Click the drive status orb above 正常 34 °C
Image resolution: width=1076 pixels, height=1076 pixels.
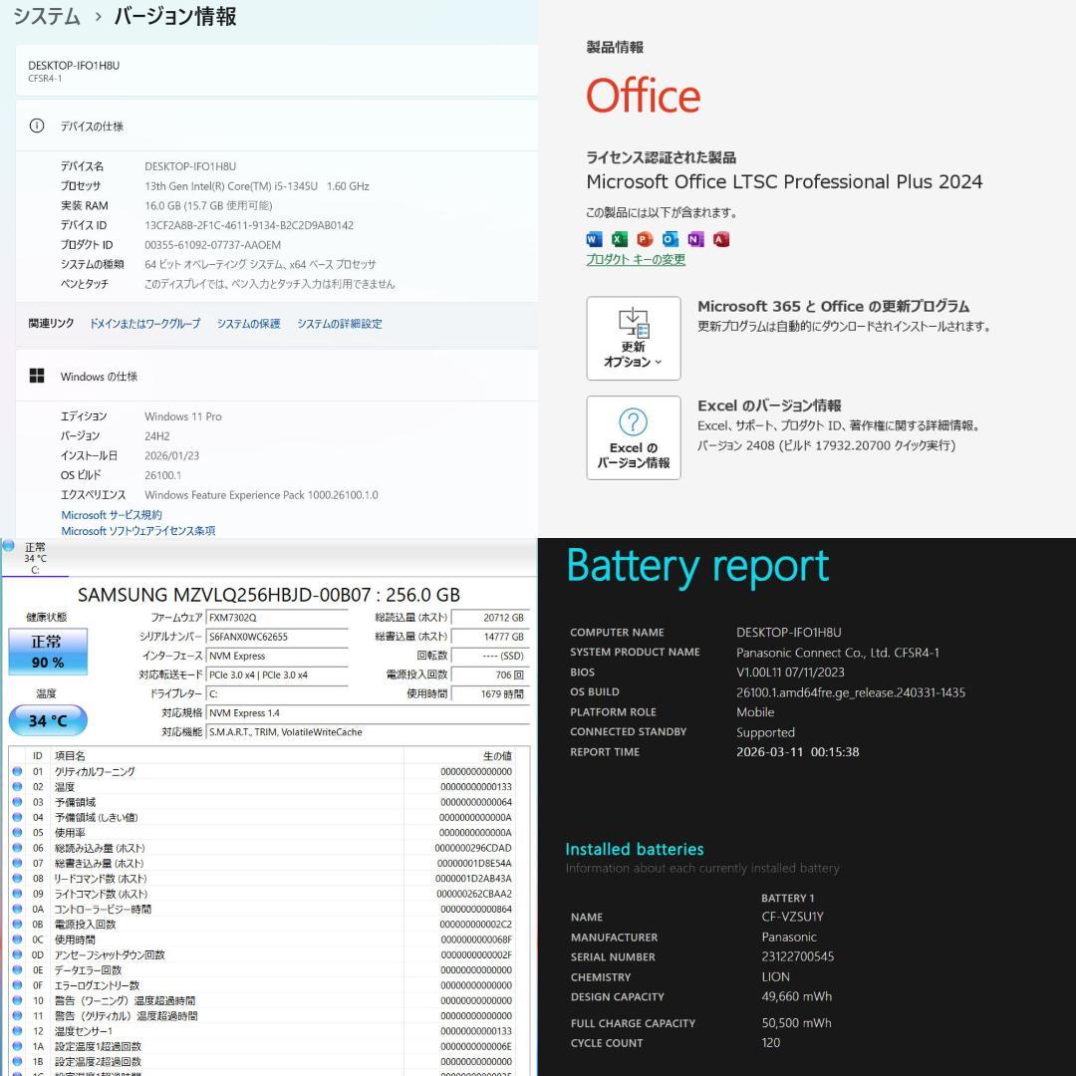(8, 546)
